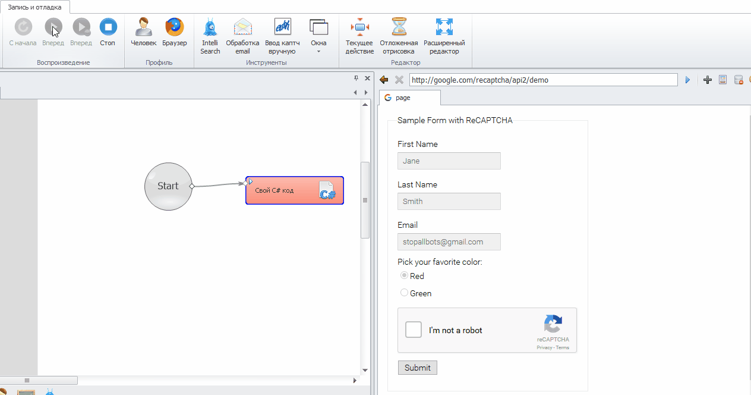Screen dimensions: 751x395
Task: Select the Red color radio button
Action: click(x=405, y=275)
